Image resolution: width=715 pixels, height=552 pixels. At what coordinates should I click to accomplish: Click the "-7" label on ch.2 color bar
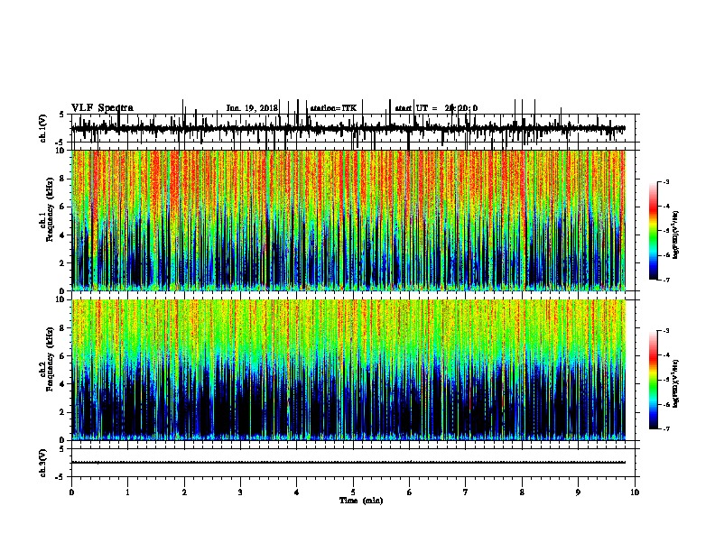point(666,429)
